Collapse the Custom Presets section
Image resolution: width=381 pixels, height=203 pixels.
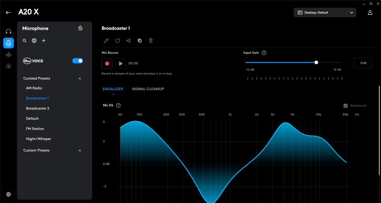tap(80, 150)
